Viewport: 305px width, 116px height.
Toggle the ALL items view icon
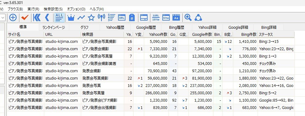59,17
